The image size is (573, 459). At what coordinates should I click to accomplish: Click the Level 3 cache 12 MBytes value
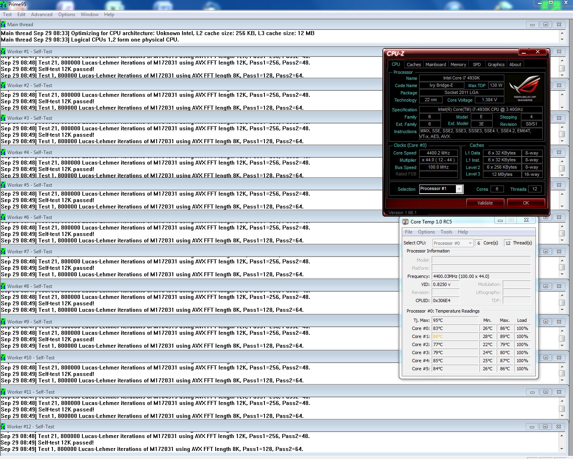502,174
